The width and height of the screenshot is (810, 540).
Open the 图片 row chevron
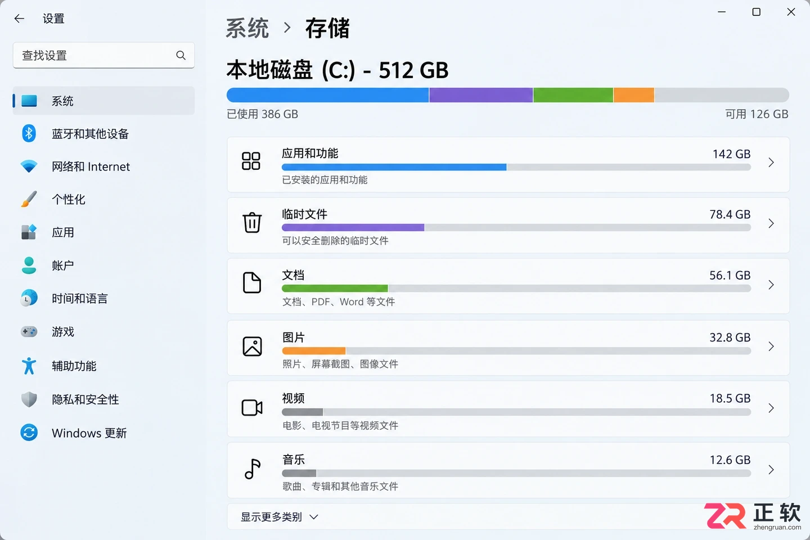point(771,346)
